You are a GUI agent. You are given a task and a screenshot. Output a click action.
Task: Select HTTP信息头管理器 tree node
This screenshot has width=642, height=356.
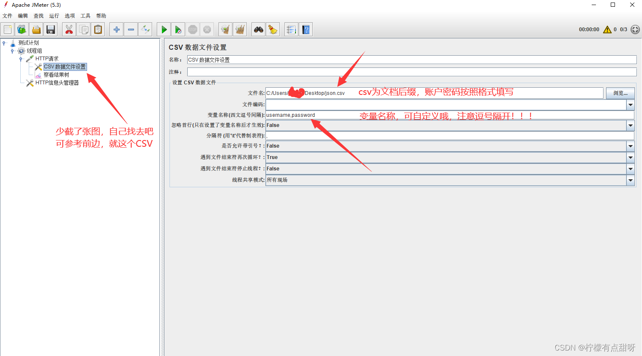point(57,83)
